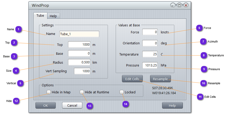The height and width of the screenshot is (115, 228).
Task: Confirm the dialog with OK
Action: (x=46, y=105)
